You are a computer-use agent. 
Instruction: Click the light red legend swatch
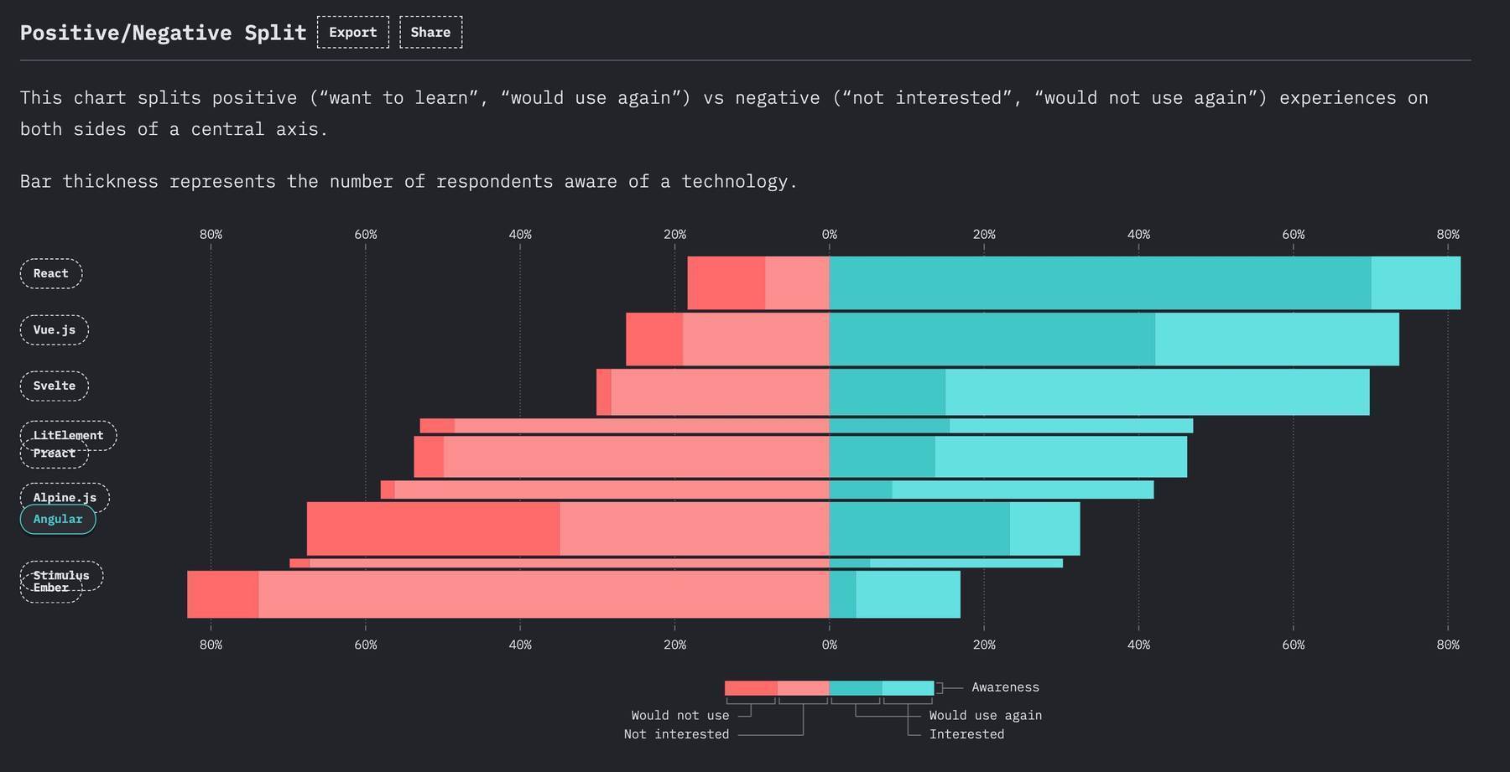click(x=803, y=688)
